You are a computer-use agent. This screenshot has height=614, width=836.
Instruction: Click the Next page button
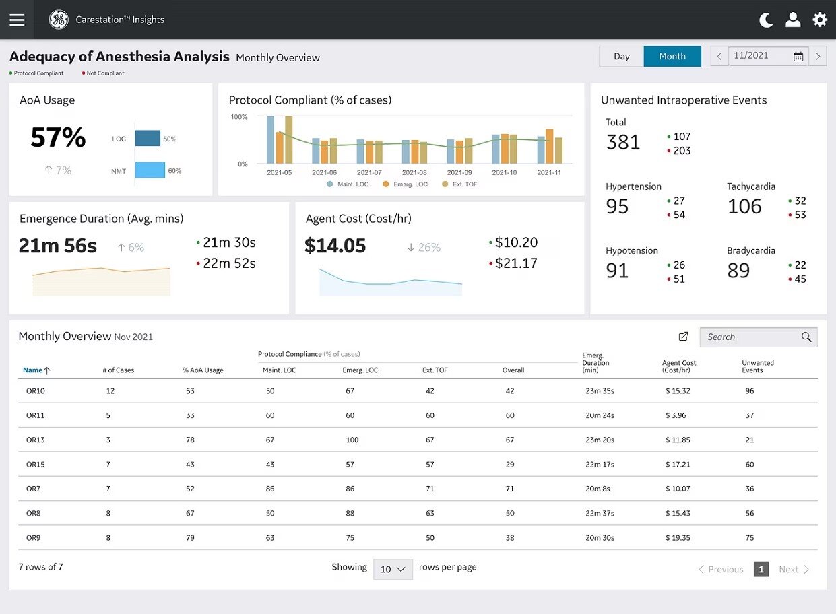coord(794,570)
